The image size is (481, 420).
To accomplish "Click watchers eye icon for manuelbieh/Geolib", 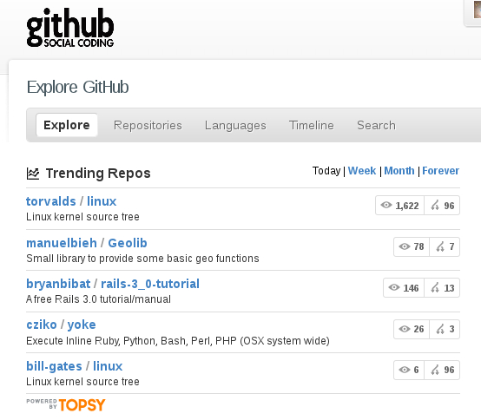I will [x=405, y=246].
